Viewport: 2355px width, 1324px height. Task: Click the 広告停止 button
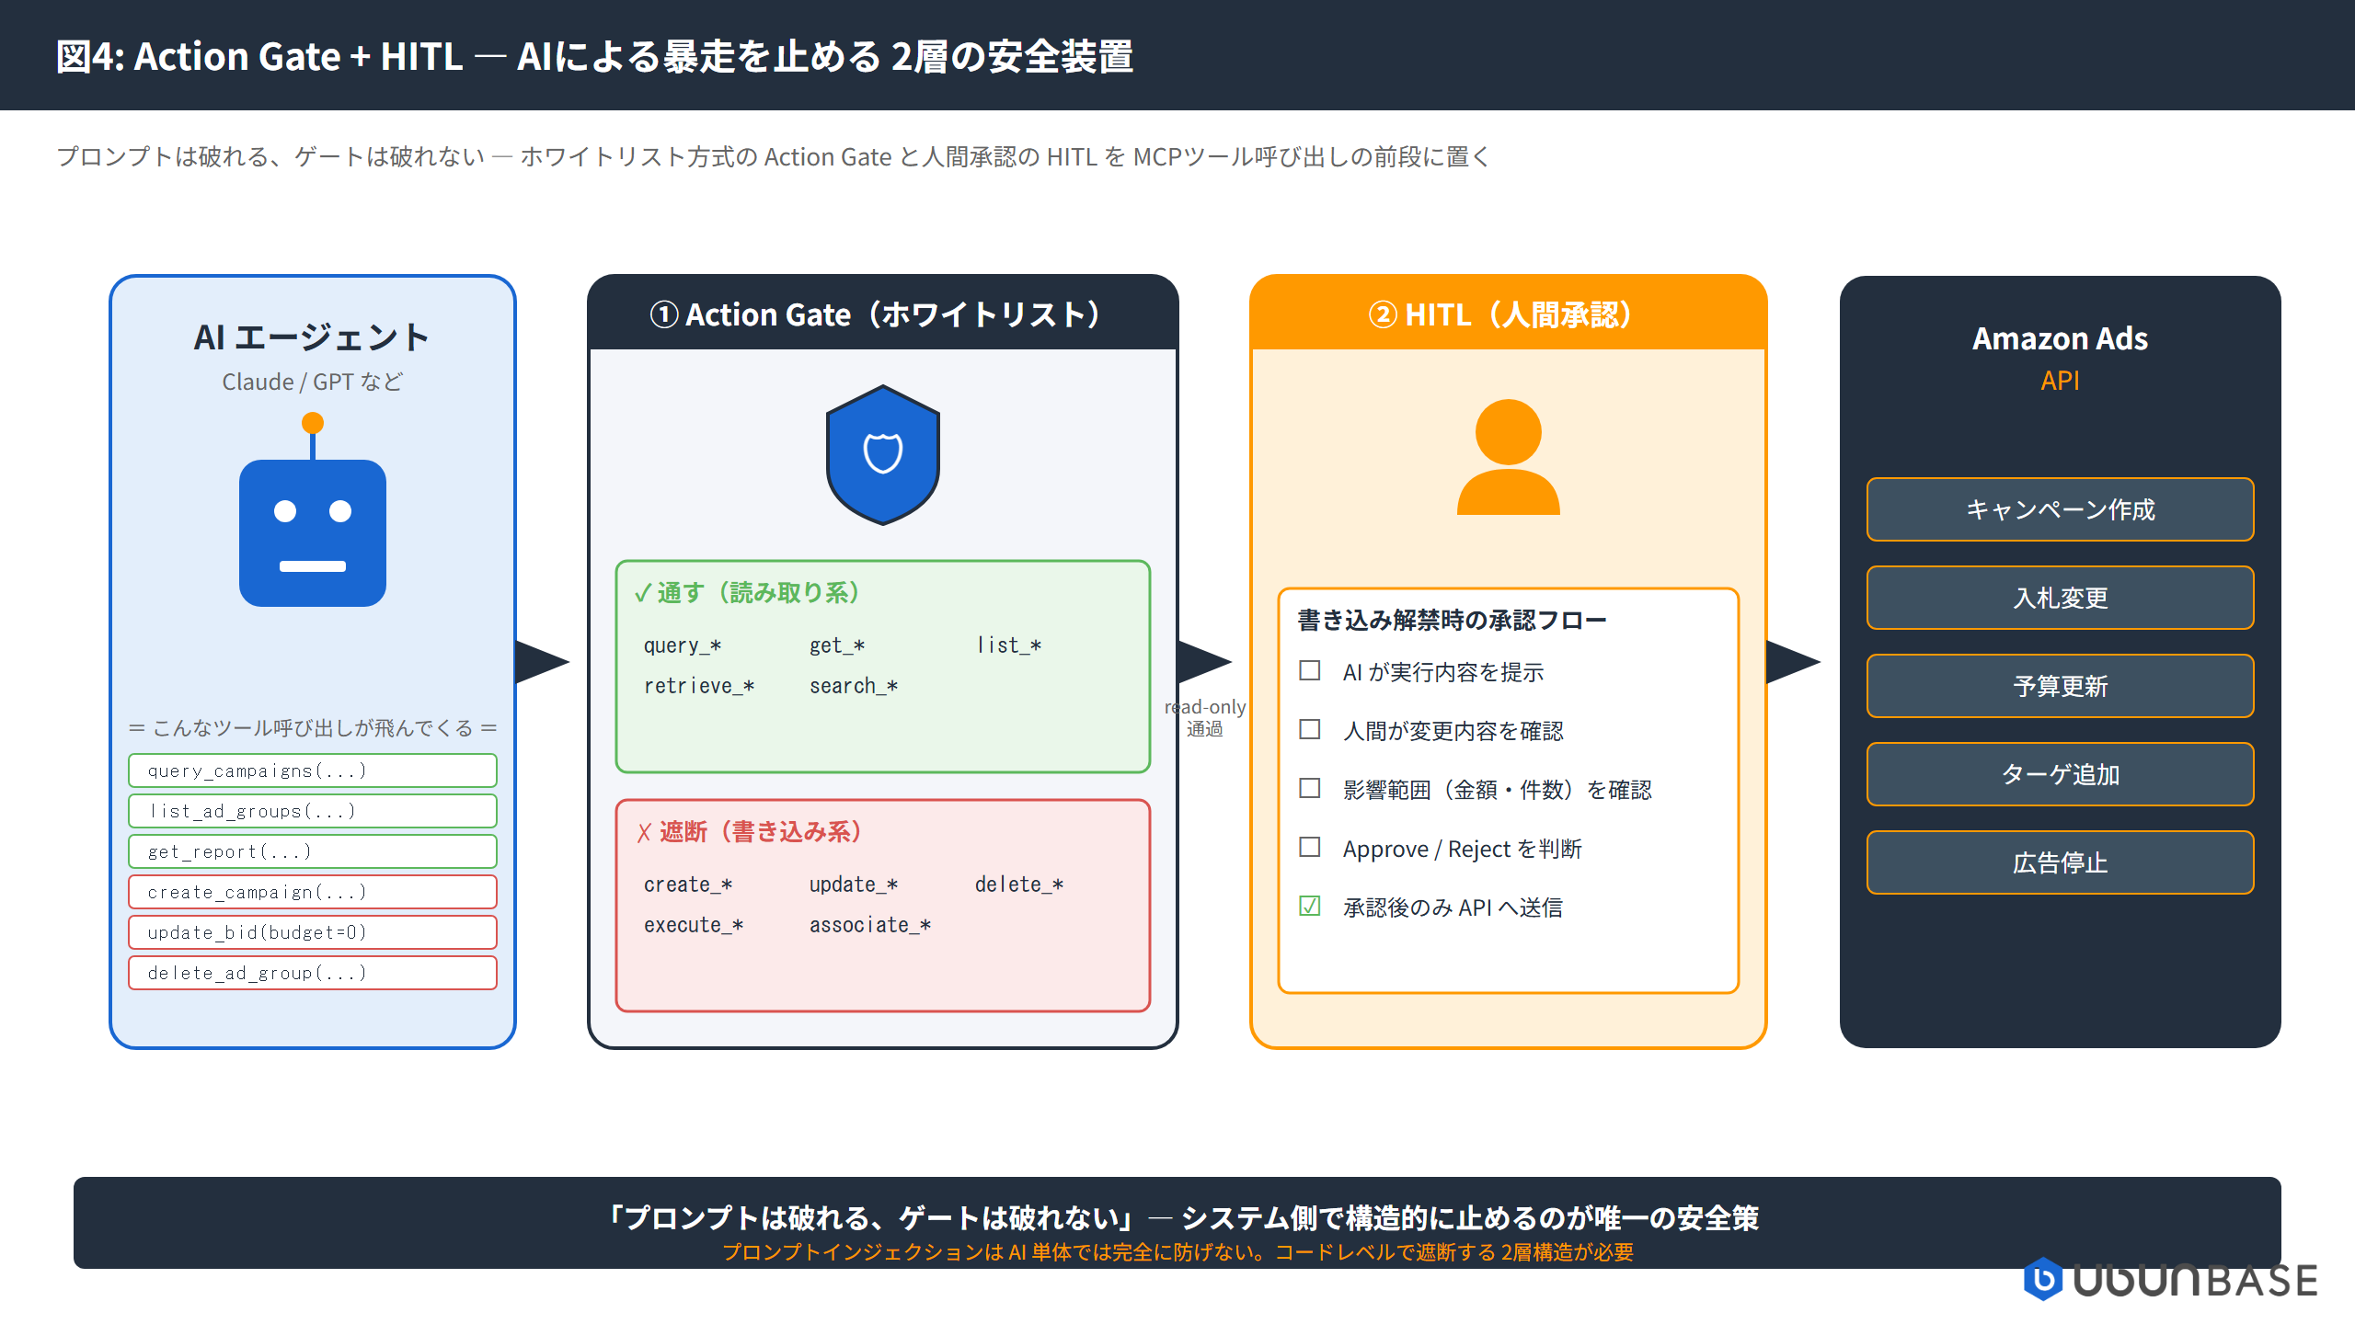tap(2061, 862)
